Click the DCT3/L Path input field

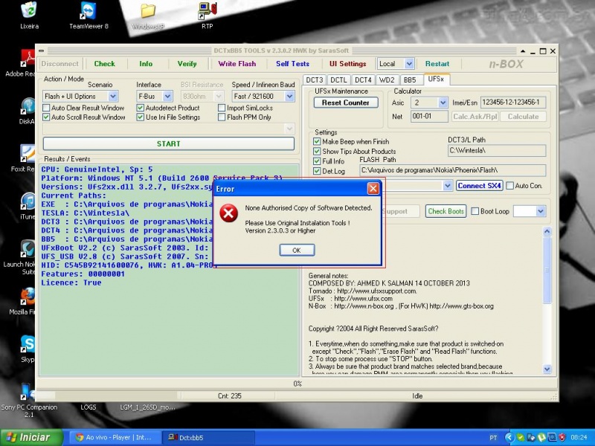(x=497, y=151)
